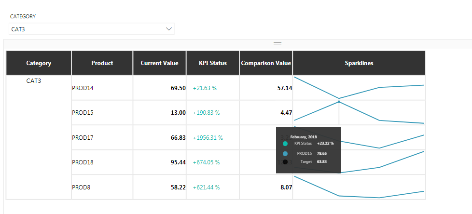Click the Comparison Value column header
Image resolution: width=472 pixels, height=214 pixels.
tap(266, 63)
